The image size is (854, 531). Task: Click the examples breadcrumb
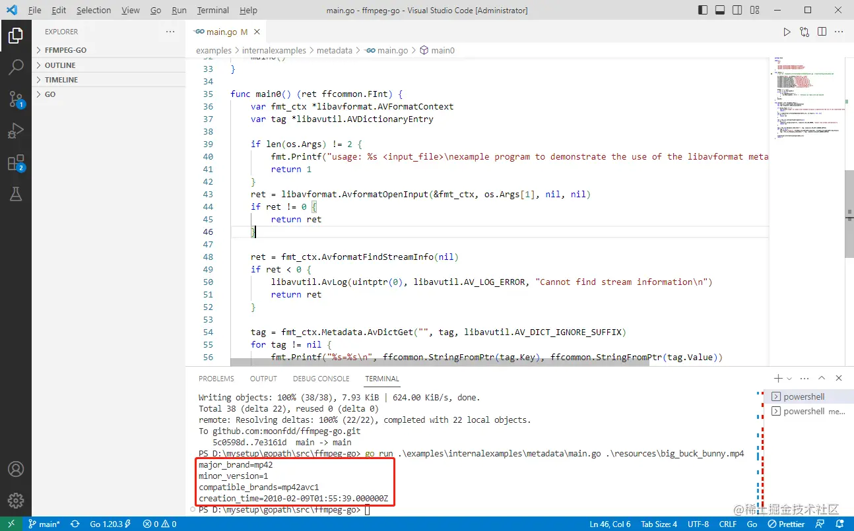click(x=214, y=50)
